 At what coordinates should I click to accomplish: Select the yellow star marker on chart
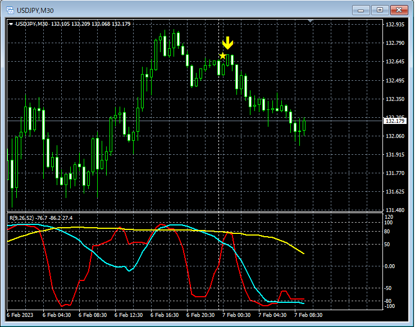tap(223, 56)
